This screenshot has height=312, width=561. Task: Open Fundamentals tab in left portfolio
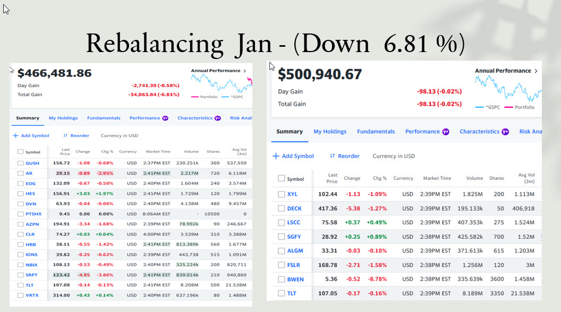(x=104, y=118)
